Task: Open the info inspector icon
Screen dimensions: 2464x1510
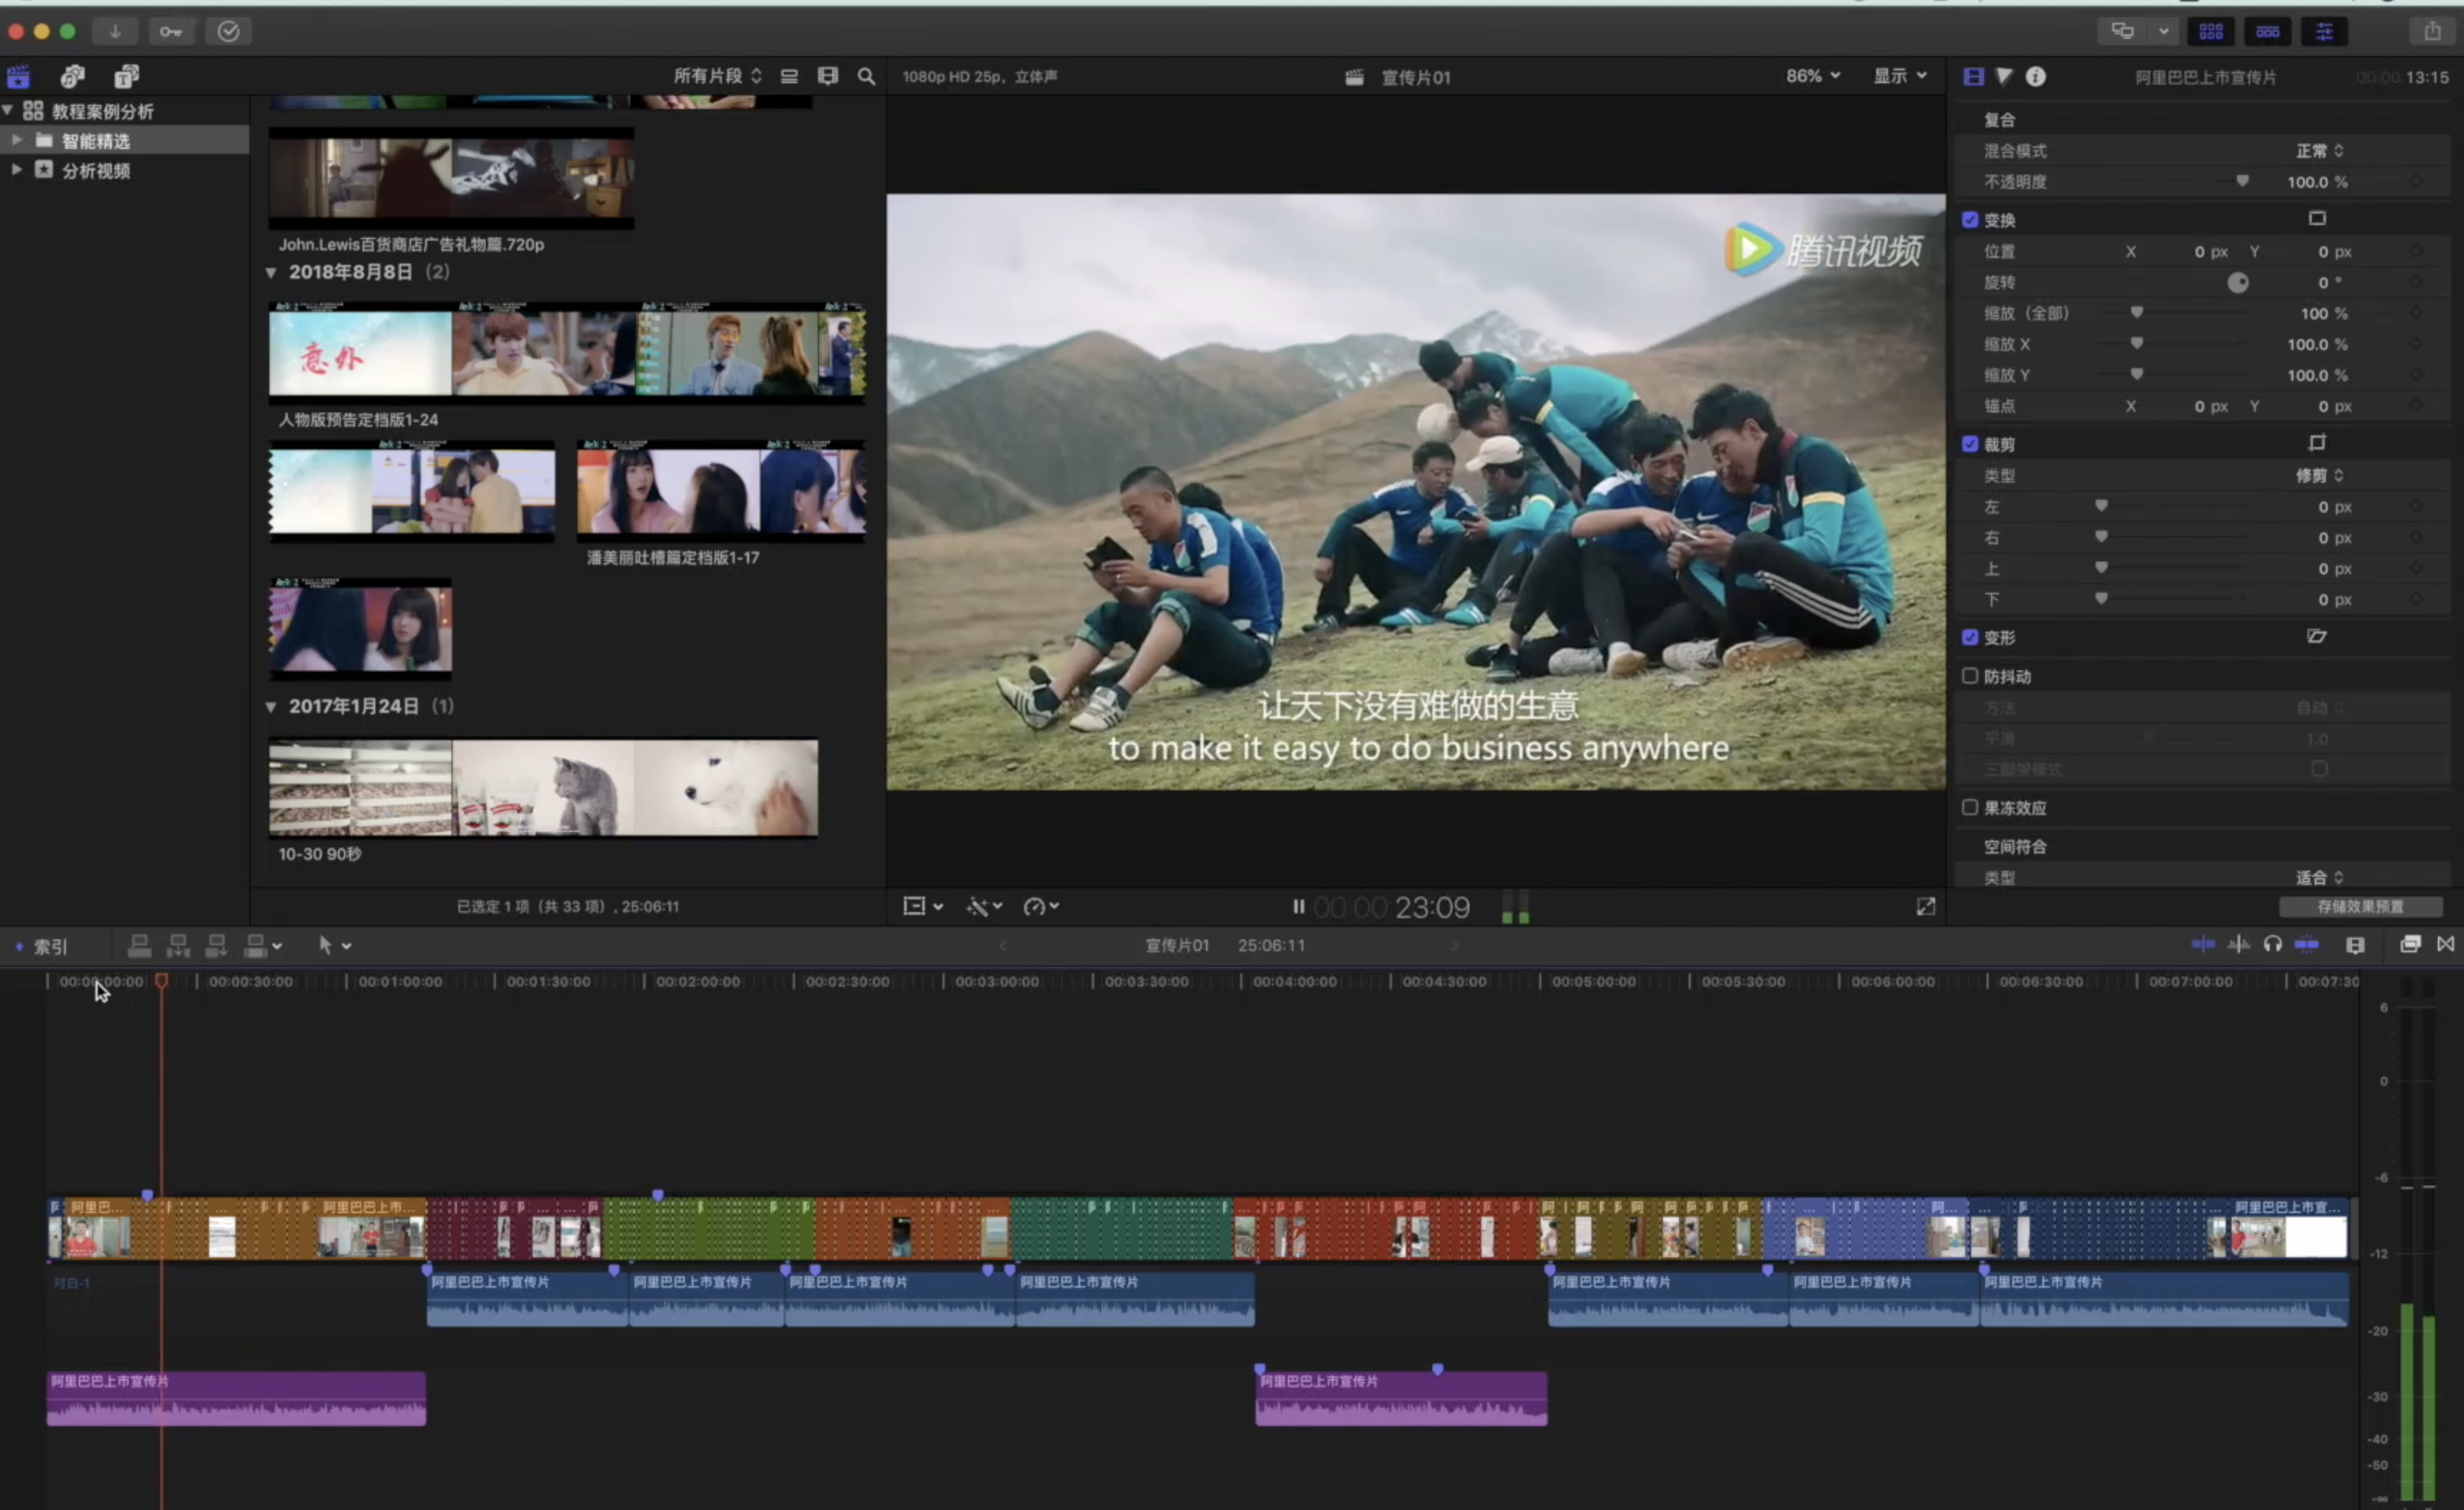Action: click(x=2036, y=76)
